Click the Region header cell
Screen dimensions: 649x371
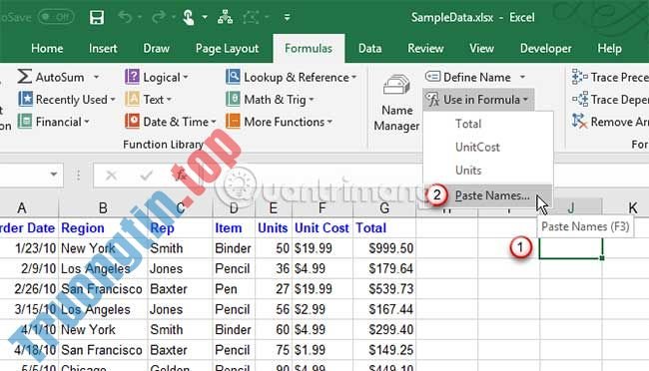103,228
